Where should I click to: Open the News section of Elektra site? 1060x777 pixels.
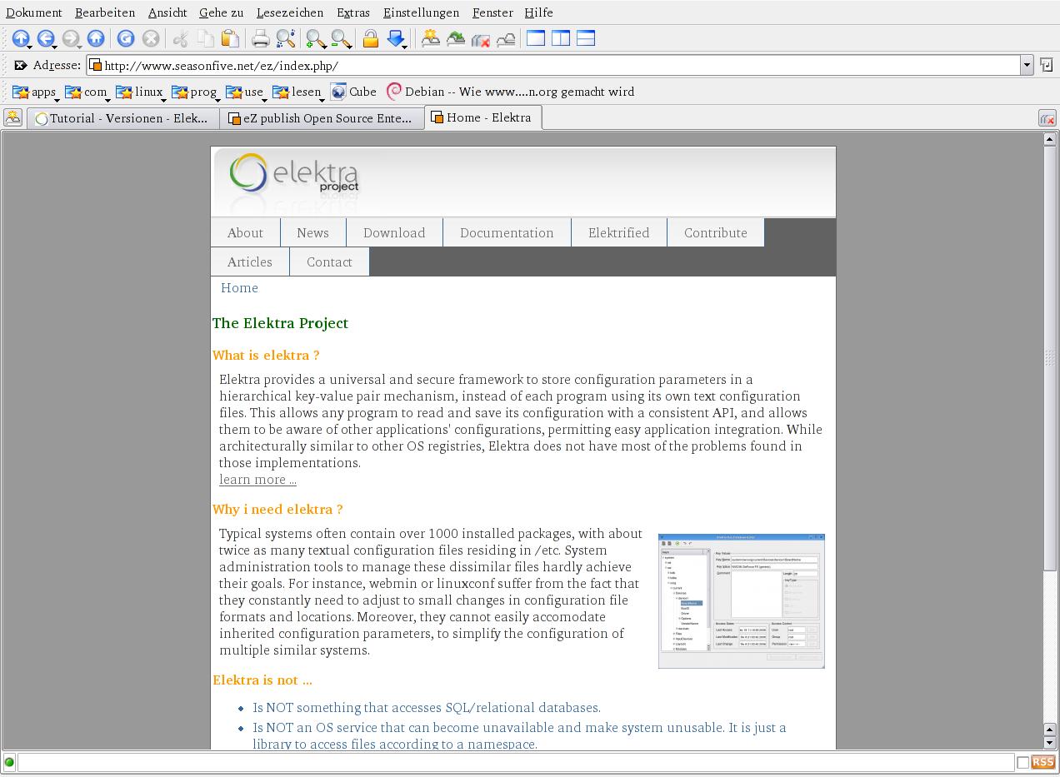click(x=312, y=232)
